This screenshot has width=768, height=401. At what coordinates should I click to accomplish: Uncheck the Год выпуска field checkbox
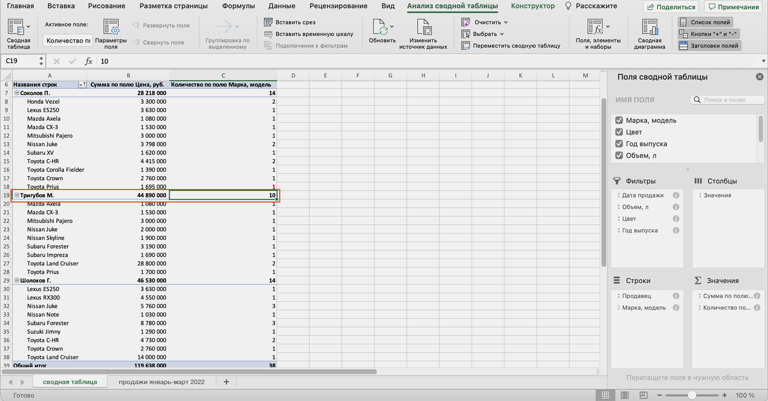point(619,144)
